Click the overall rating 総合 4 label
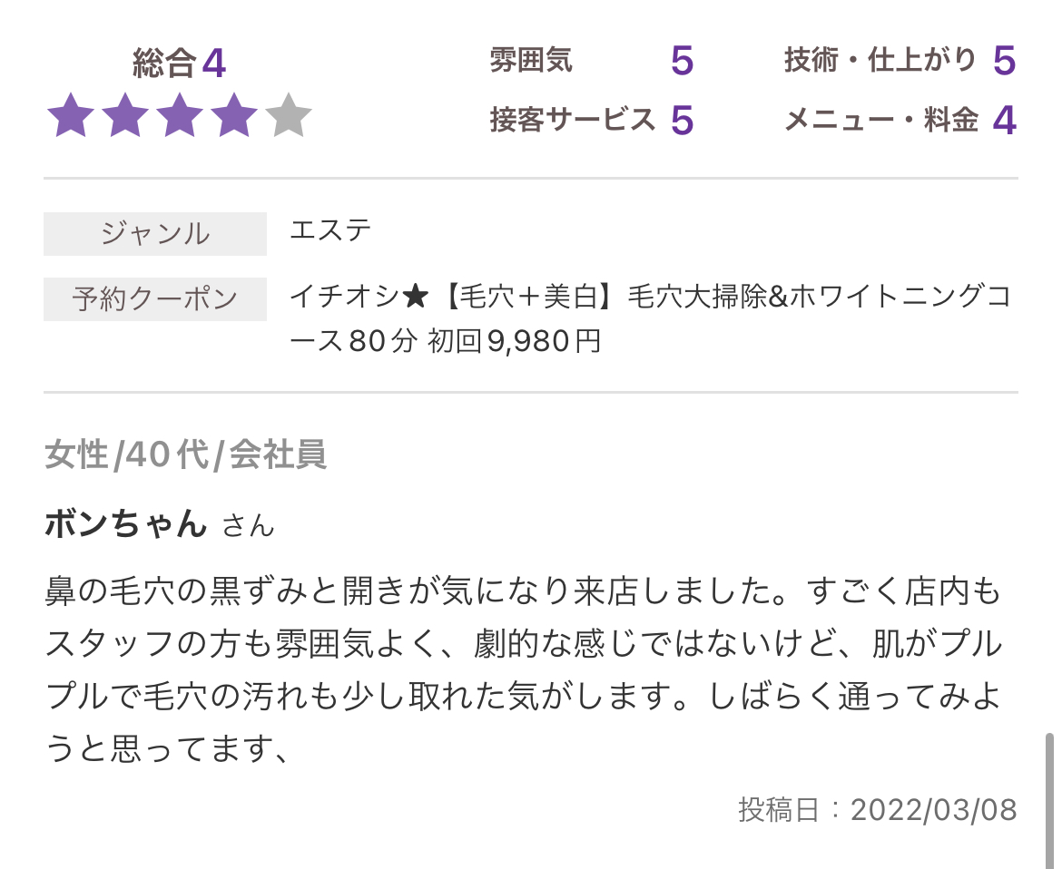 click(x=179, y=63)
